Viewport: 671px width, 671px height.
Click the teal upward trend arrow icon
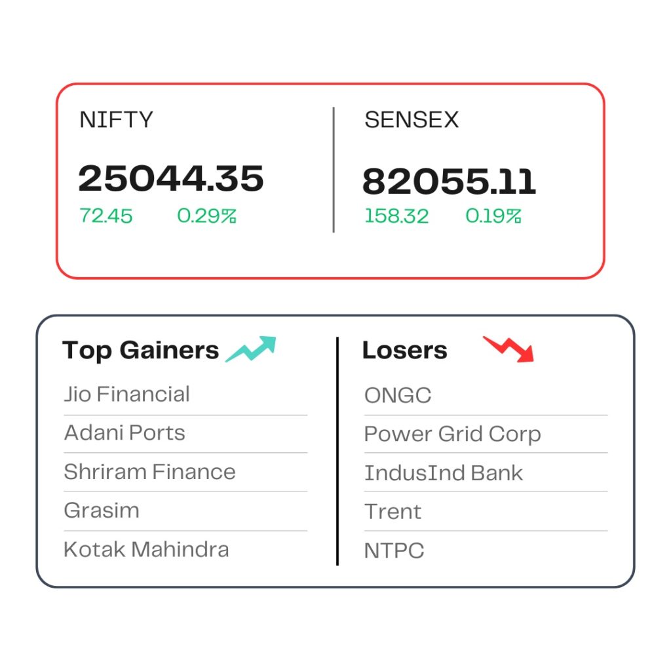click(x=251, y=349)
